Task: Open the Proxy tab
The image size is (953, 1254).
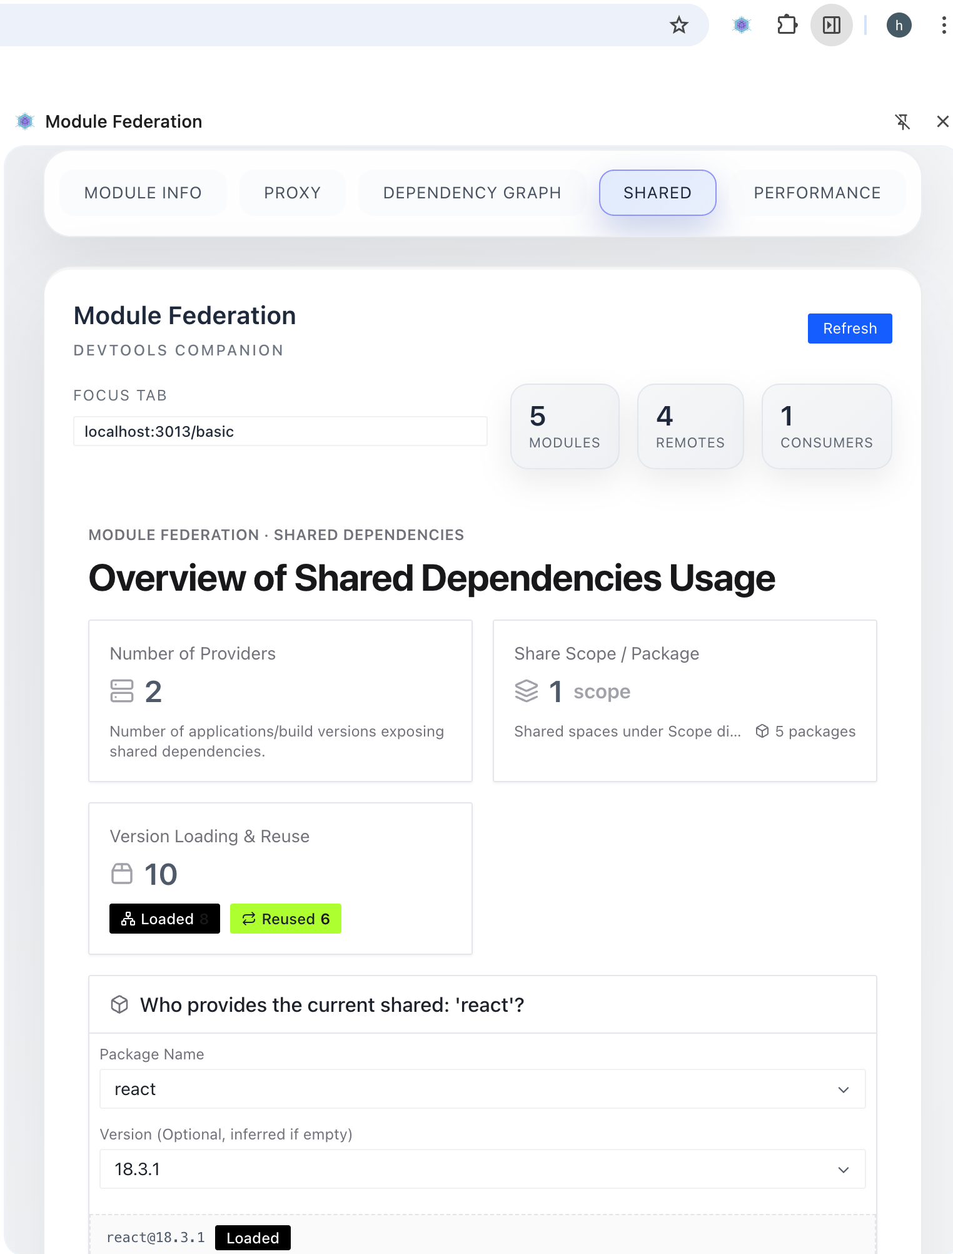Action: pyautogui.click(x=292, y=193)
